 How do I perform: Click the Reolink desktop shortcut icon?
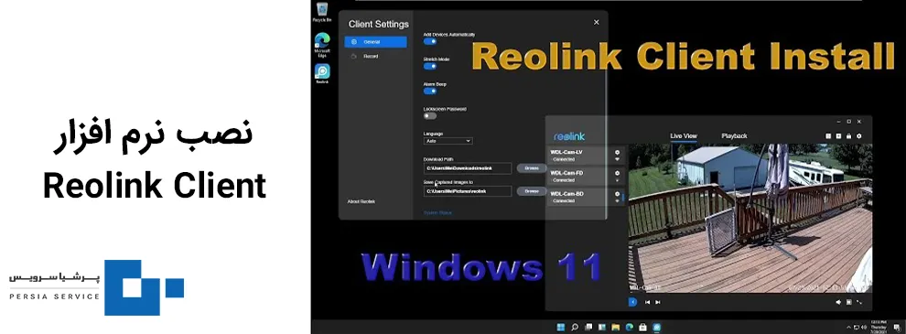322,74
